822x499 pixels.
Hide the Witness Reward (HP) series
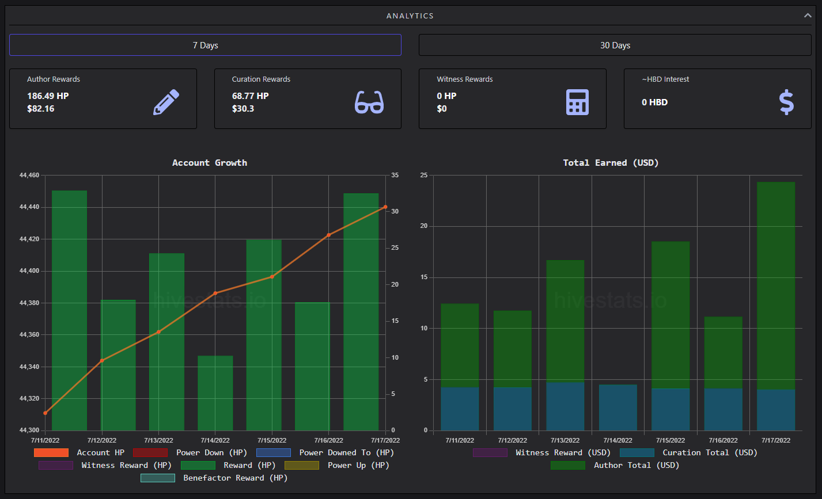click(105, 466)
